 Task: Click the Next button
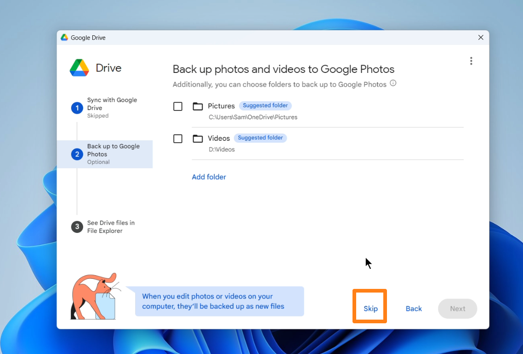click(x=457, y=309)
